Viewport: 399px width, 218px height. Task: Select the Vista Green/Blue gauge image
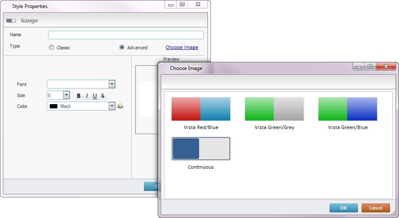[x=348, y=109]
